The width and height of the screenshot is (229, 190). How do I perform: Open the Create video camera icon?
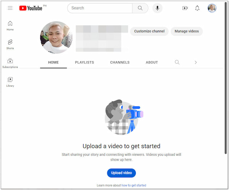coord(185,8)
